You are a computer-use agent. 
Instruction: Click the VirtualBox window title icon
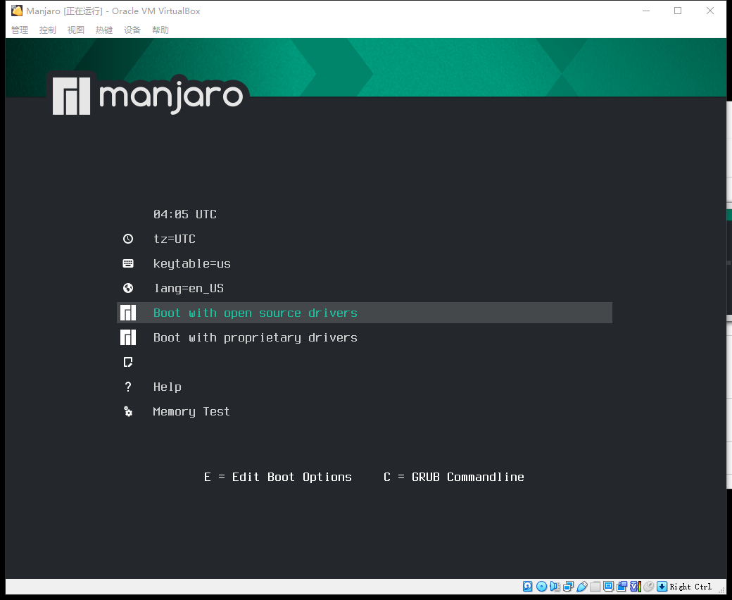click(17, 11)
